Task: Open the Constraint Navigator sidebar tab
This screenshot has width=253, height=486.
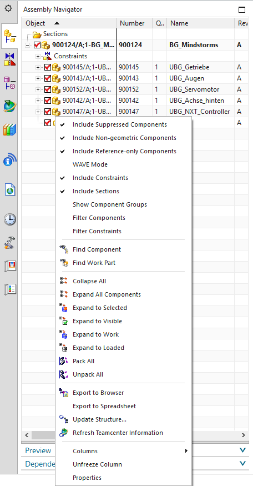Action: pos(9,59)
